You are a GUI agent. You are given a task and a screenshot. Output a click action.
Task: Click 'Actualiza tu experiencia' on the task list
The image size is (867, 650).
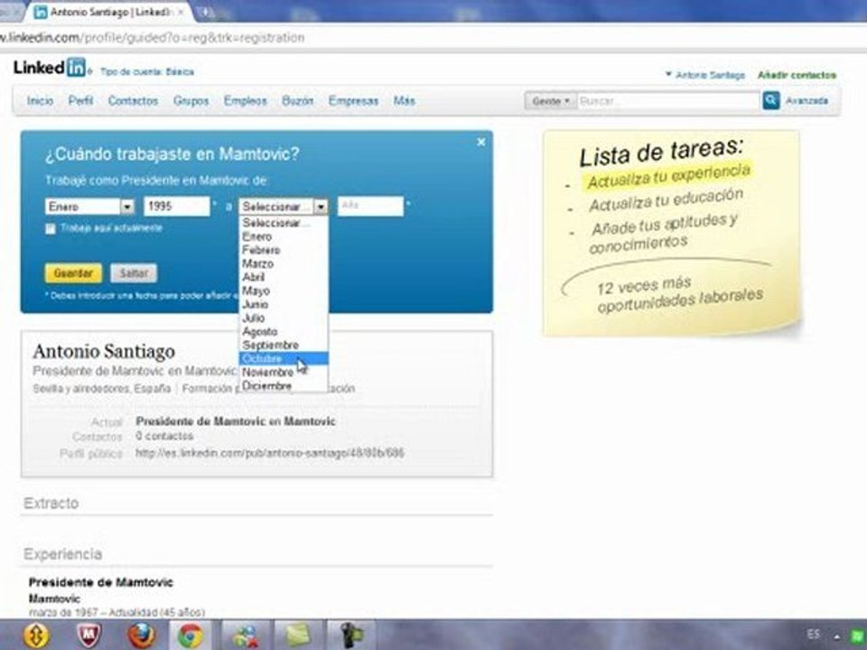pos(669,176)
